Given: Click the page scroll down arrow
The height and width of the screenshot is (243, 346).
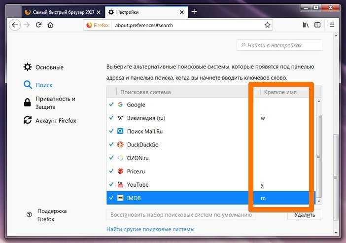Looking at the screenshot, I should [336, 233].
